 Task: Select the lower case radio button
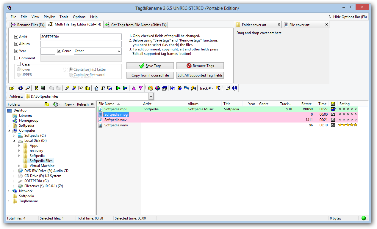[x=19, y=69]
